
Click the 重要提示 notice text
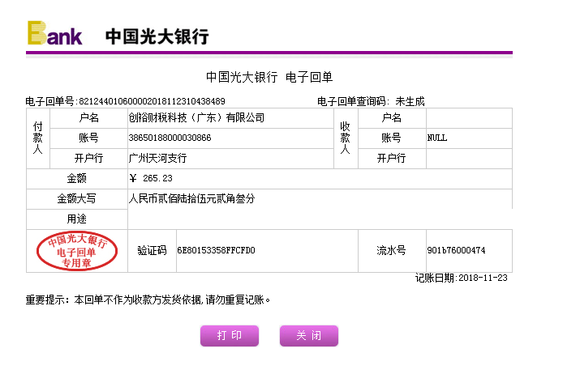148,300
